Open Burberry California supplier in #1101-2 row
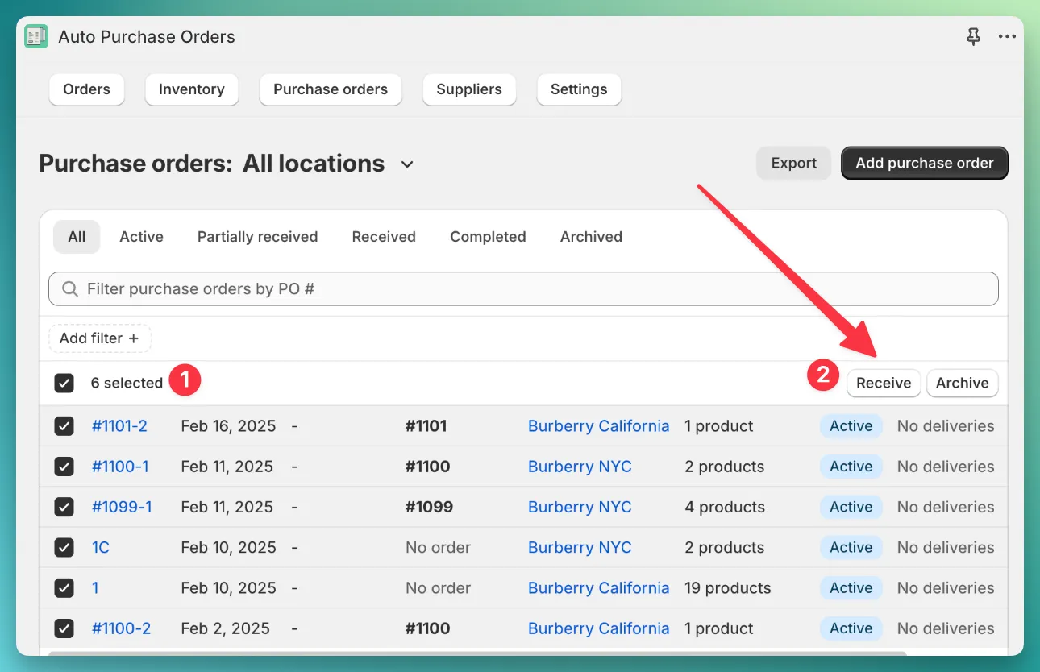The height and width of the screenshot is (672, 1040). (598, 426)
